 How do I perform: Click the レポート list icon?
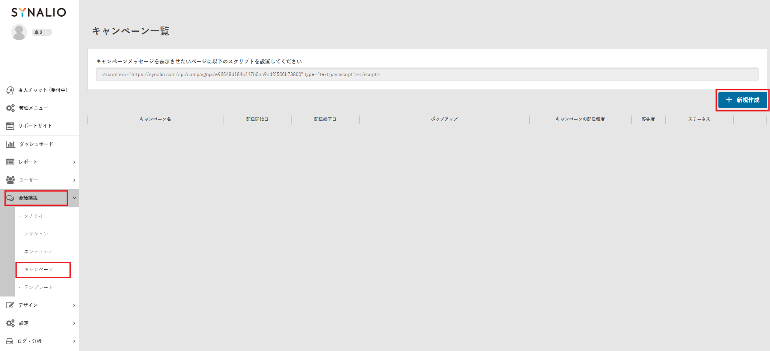pos(10,162)
